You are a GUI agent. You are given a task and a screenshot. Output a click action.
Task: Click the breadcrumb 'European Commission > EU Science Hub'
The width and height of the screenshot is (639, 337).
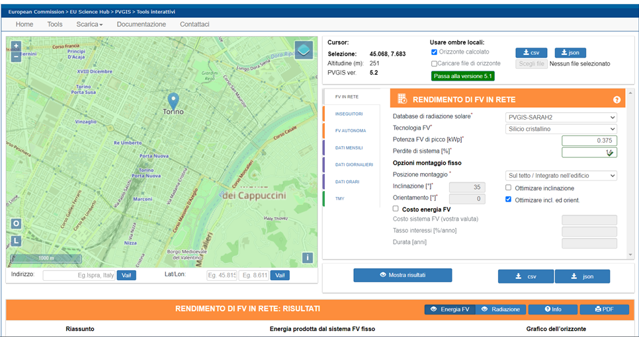pyautogui.click(x=59, y=12)
